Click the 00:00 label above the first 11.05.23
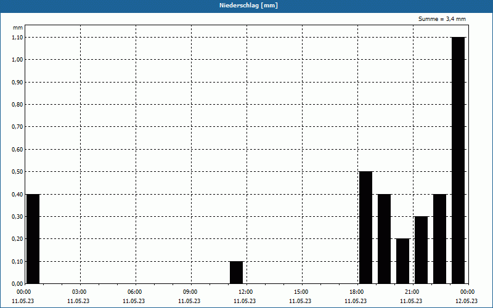This screenshot has width=493, height=308. 23,292
